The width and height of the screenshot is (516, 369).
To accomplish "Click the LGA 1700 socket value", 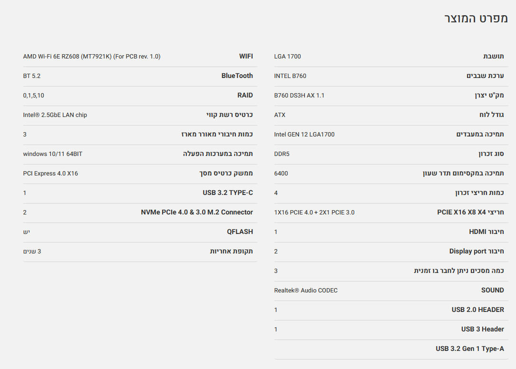I will click(288, 57).
